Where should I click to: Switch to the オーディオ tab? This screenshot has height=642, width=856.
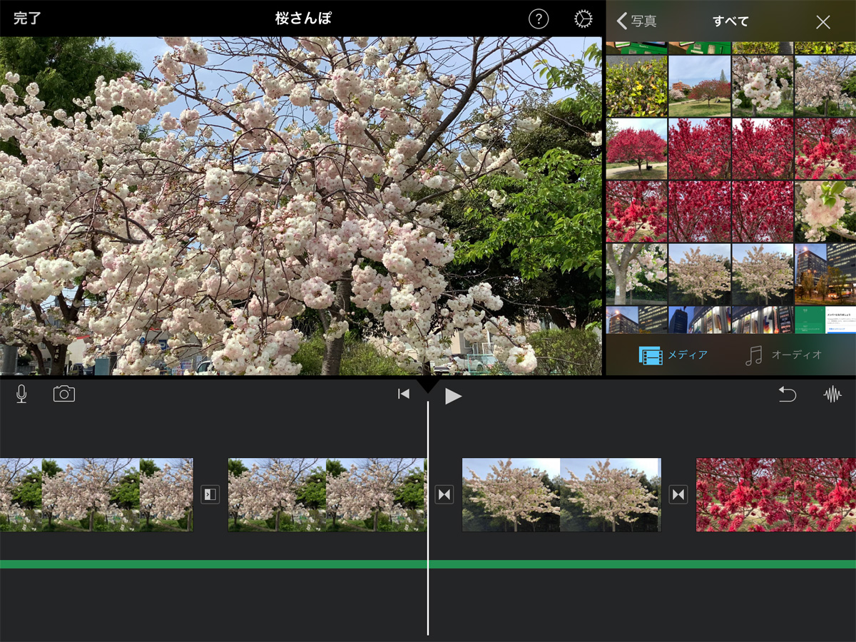coord(784,355)
